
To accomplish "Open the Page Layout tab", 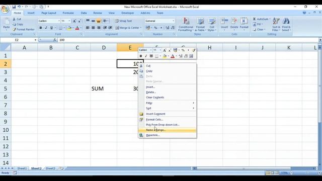I will point(49,13).
